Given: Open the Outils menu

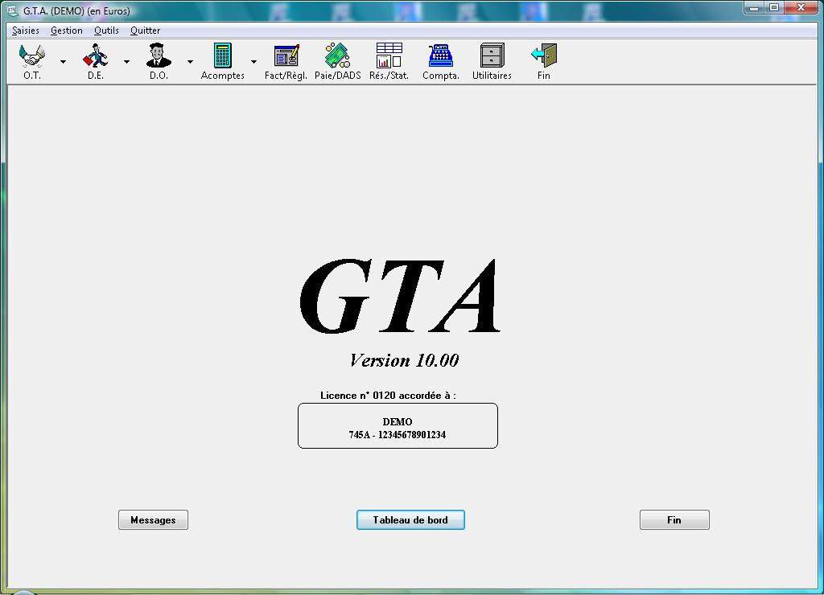Looking at the screenshot, I should tap(106, 31).
